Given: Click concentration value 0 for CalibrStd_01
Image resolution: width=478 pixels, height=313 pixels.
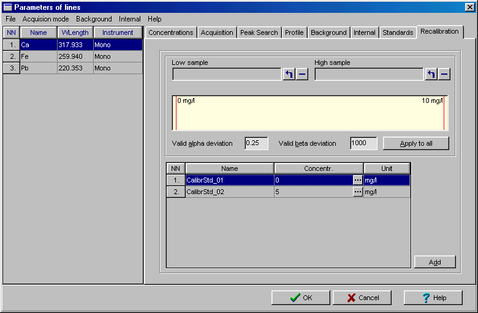Looking at the screenshot, I should point(313,180).
